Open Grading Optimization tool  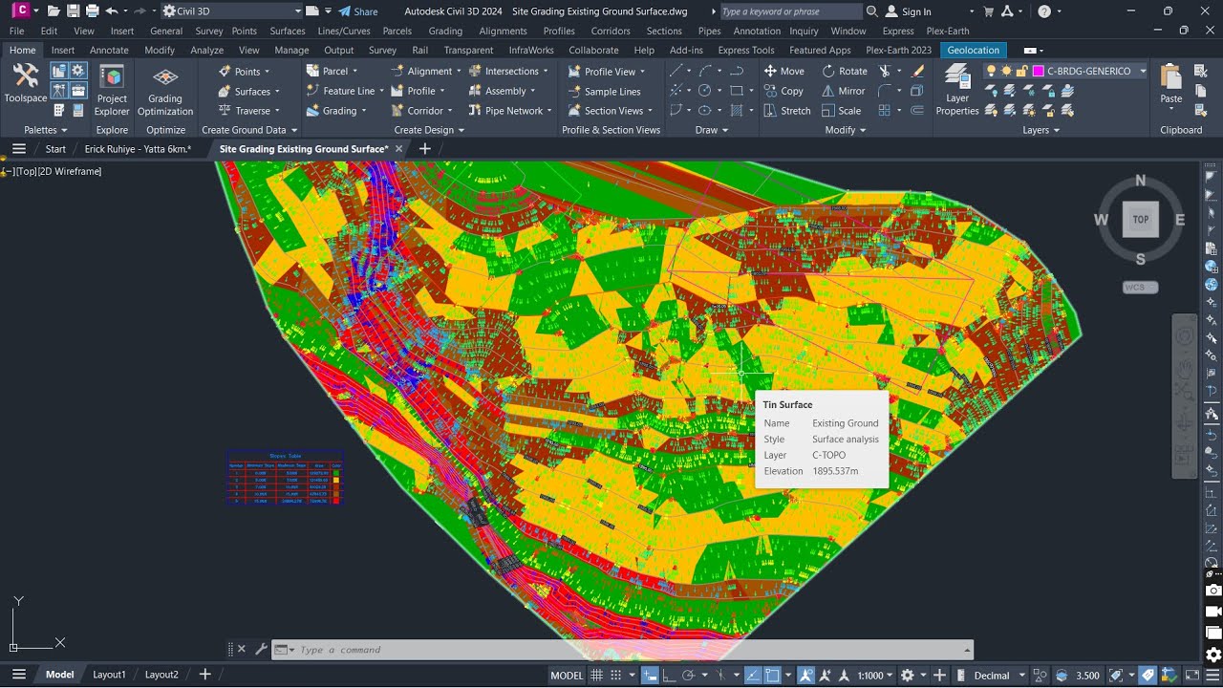point(165,91)
